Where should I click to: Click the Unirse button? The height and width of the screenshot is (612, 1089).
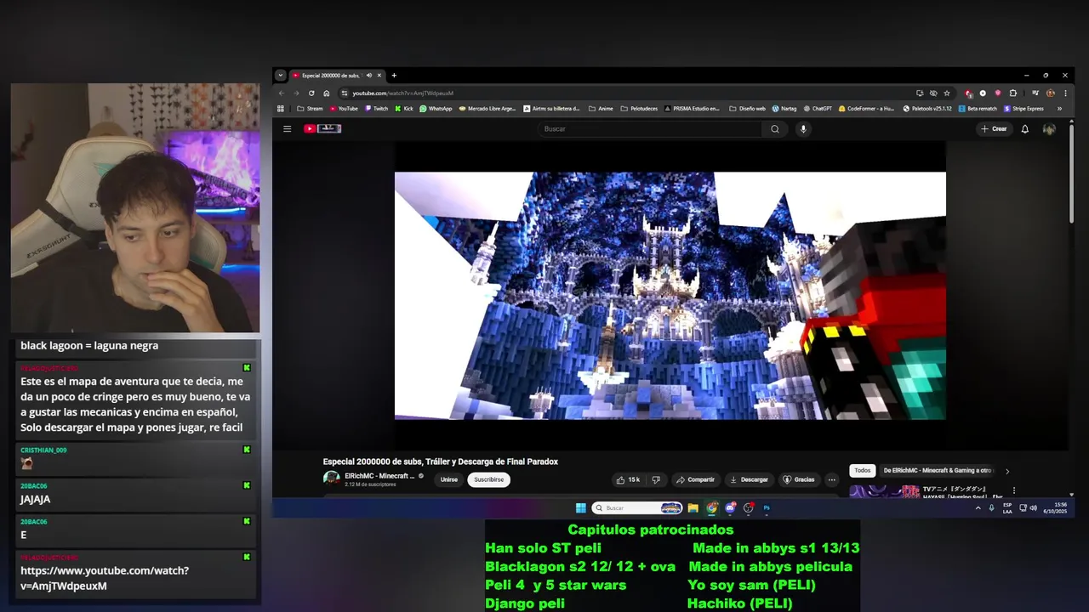click(x=449, y=479)
